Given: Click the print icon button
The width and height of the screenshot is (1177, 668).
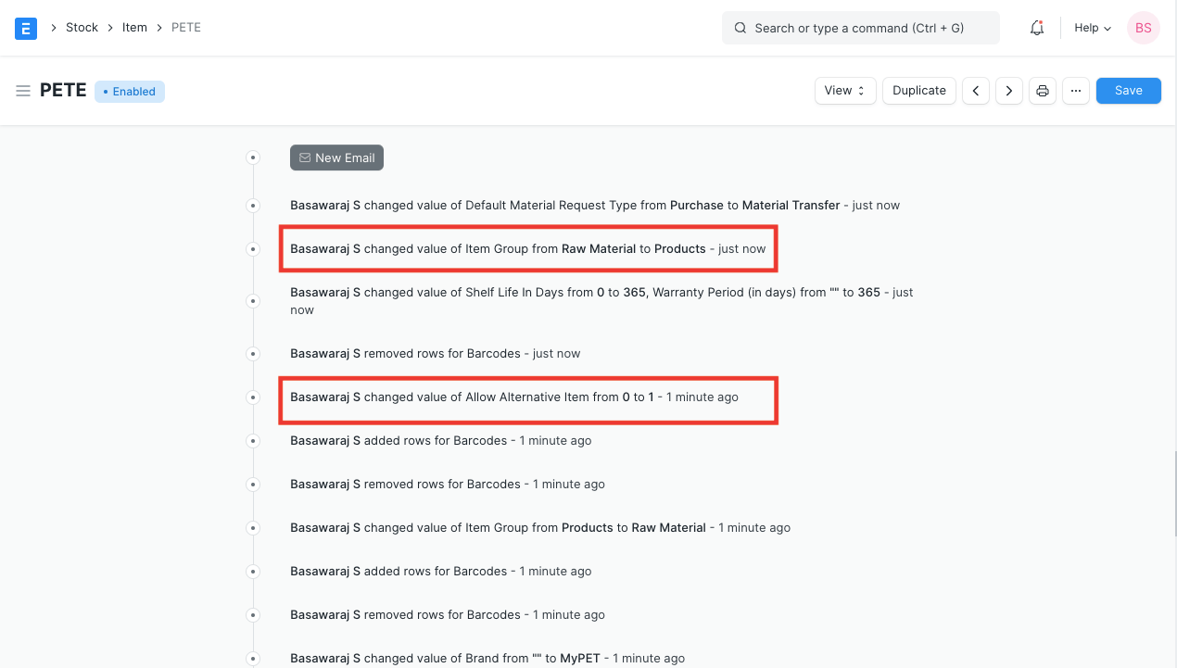Looking at the screenshot, I should [x=1043, y=91].
